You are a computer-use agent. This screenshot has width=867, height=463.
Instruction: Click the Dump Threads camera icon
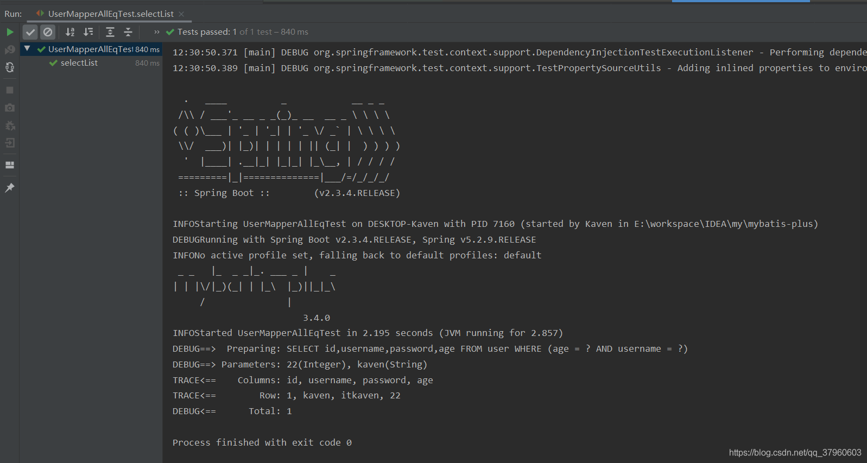tap(10, 108)
